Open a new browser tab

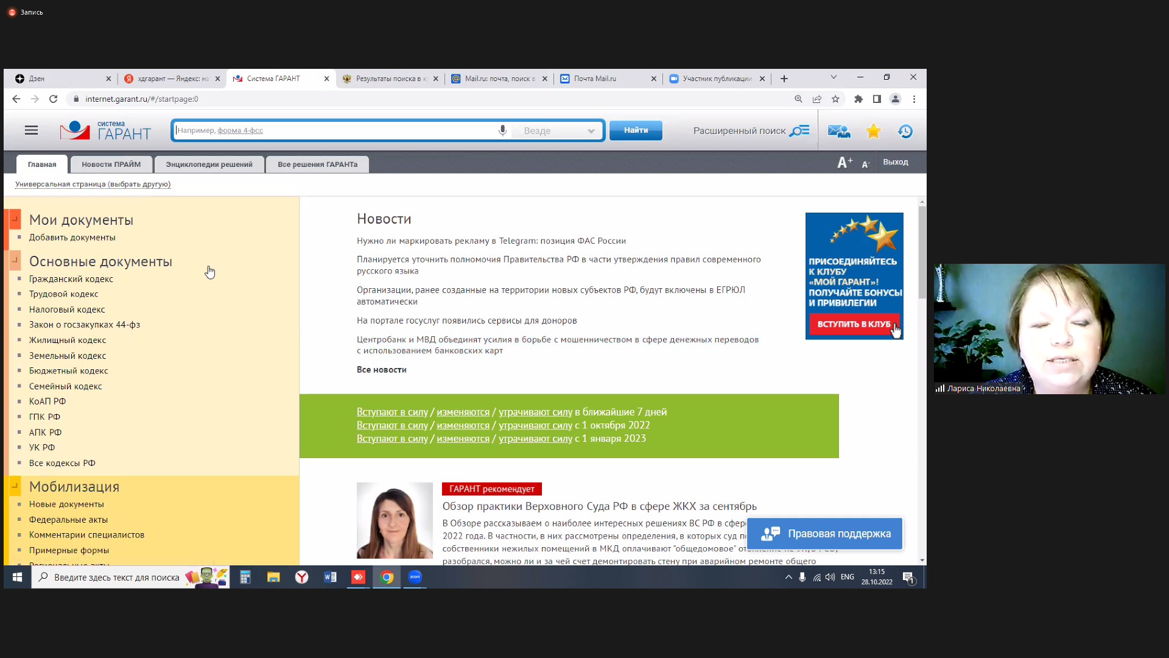[784, 79]
